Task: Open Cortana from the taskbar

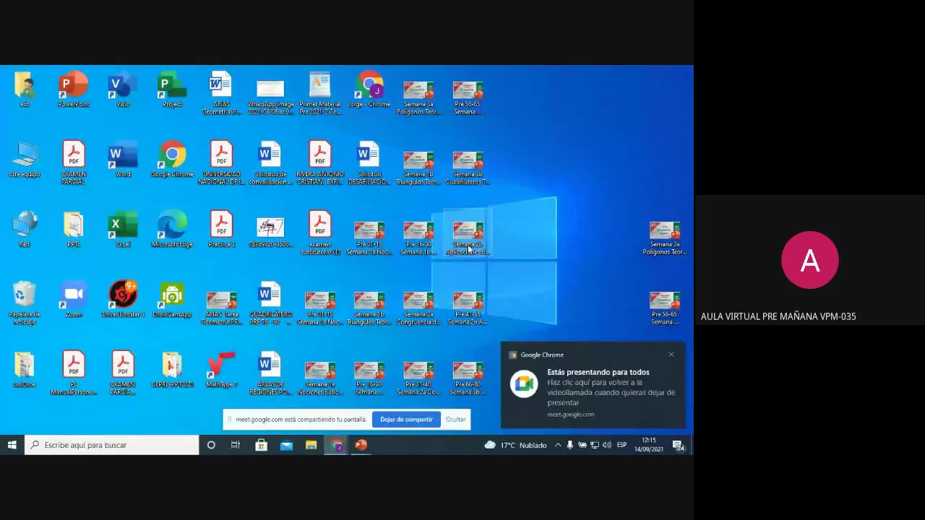Action: click(x=211, y=445)
